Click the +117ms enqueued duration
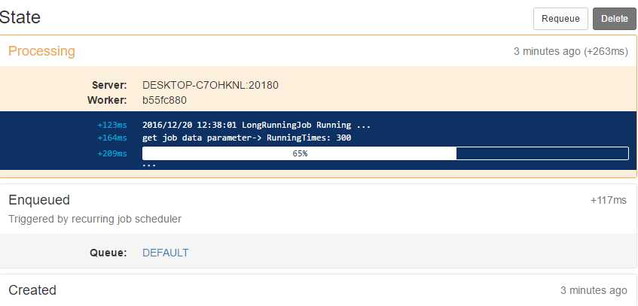The height and width of the screenshot is (306, 638). [609, 200]
